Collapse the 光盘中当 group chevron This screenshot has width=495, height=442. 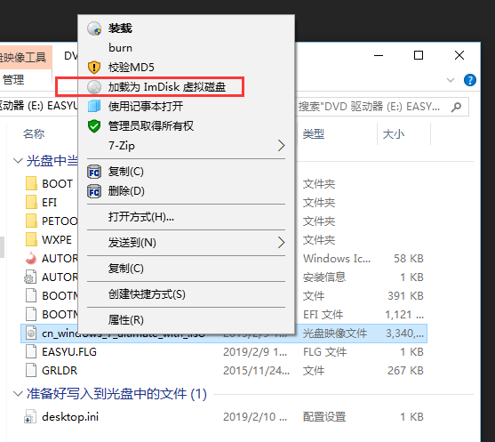(18, 161)
